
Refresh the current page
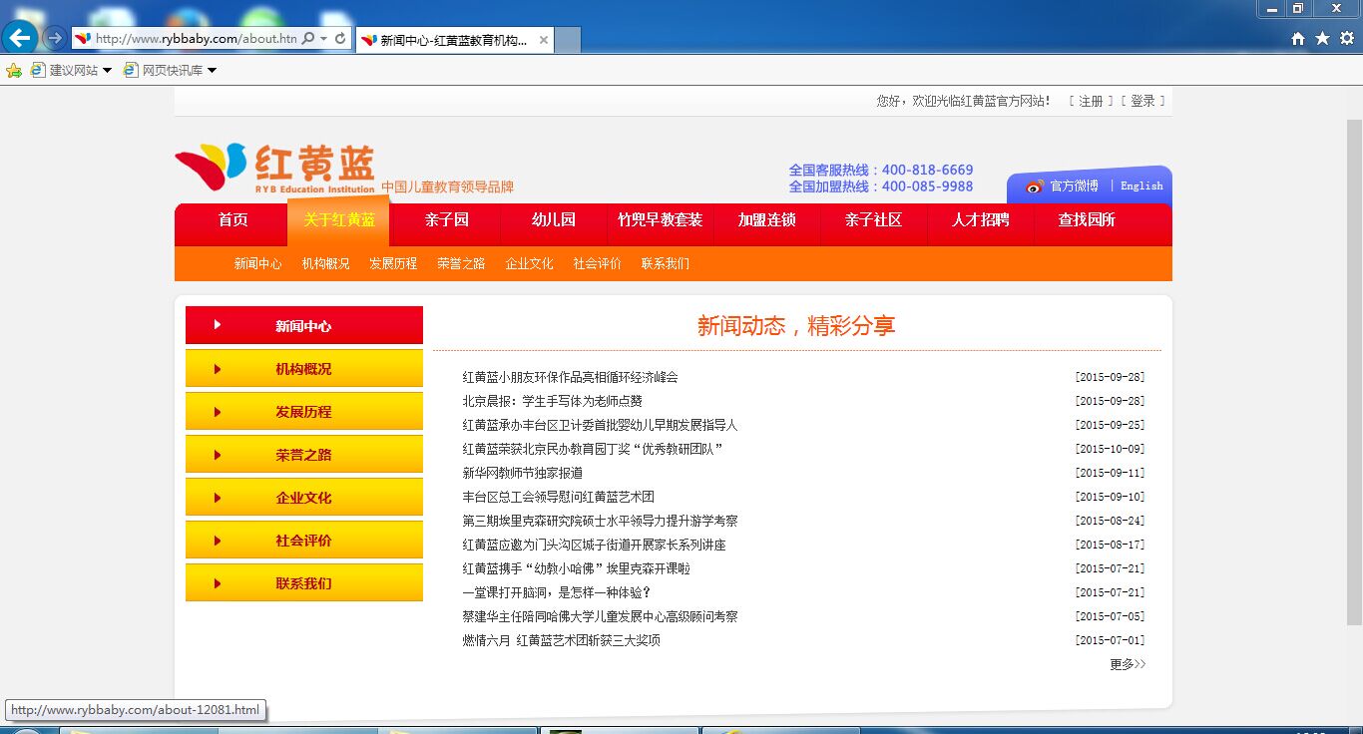[x=339, y=37]
